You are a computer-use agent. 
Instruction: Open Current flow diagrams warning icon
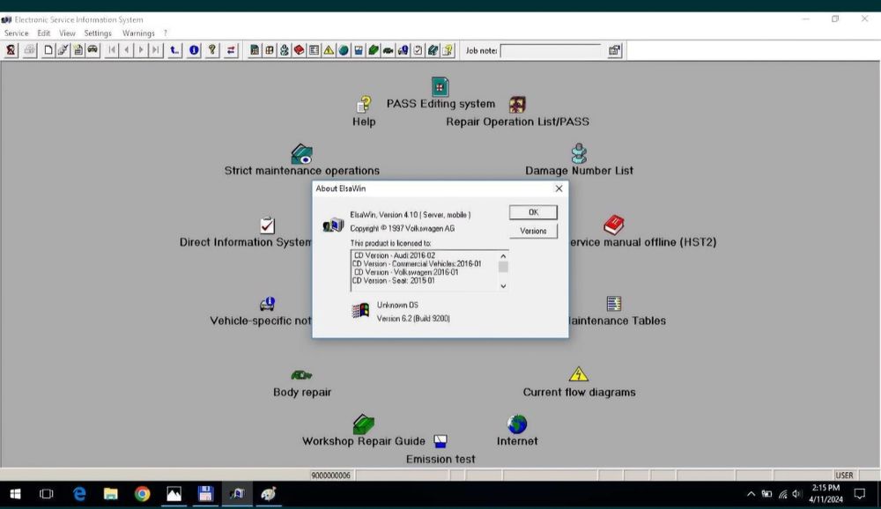pyautogui.click(x=579, y=374)
